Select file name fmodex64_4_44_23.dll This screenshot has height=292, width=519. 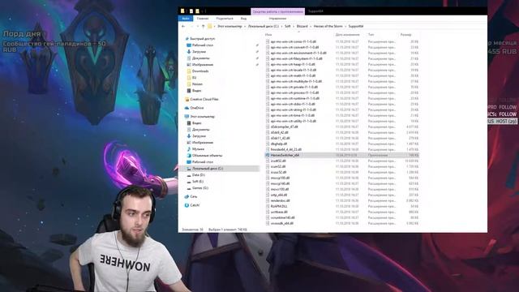coord(286,149)
